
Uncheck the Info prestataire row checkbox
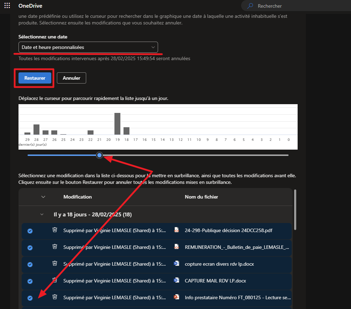click(x=30, y=298)
